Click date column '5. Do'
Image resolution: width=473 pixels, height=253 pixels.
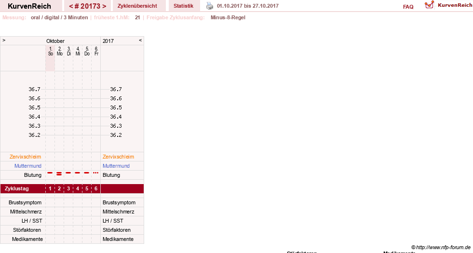87,51
